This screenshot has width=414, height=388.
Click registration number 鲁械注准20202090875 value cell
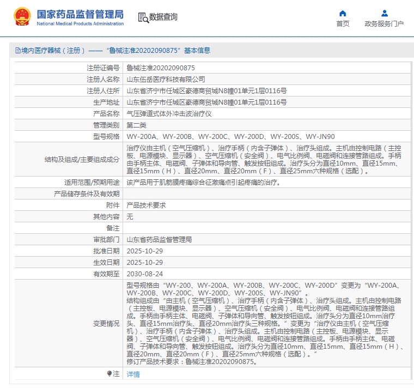[160, 68]
